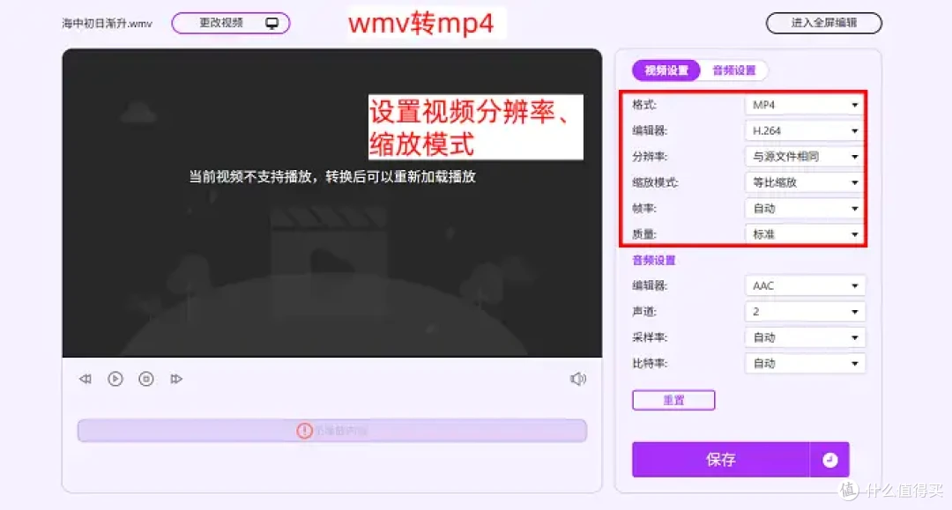Click the video progress bar

[x=332, y=431]
